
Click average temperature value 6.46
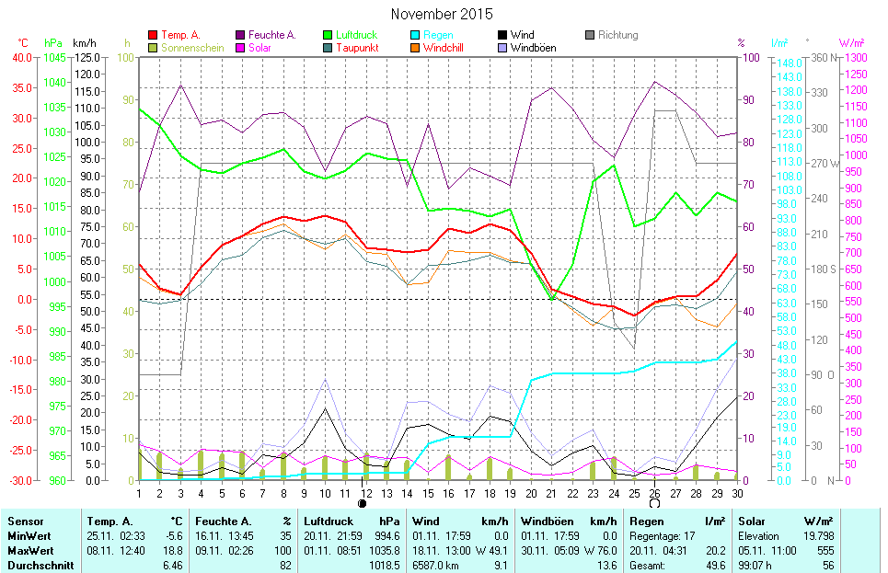point(173,566)
